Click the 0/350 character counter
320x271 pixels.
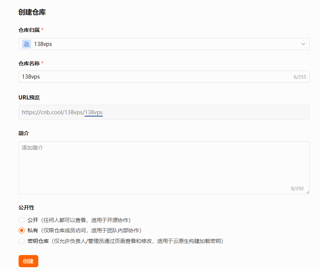pyautogui.click(x=298, y=189)
